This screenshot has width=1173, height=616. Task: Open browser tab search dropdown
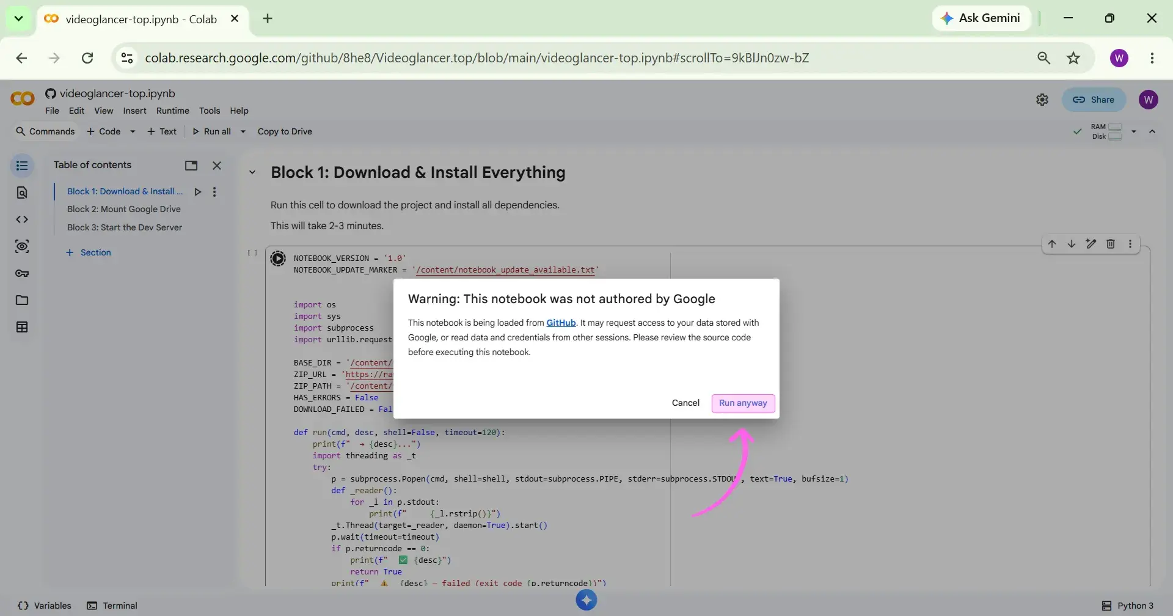[x=18, y=18]
